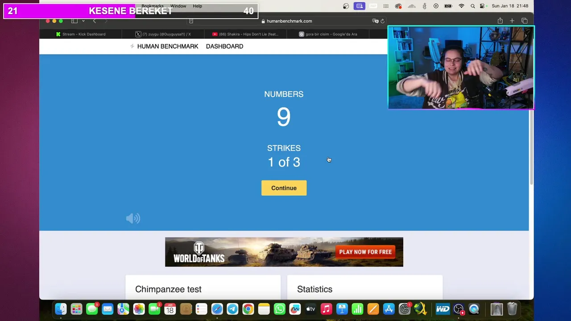Image resolution: width=571 pixels, height=321 pixels.
Task: Click the purple screen mirroring menu icon
Action: point(360,6)
